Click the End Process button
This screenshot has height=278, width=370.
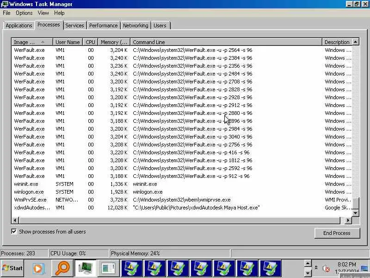point(337,233)
